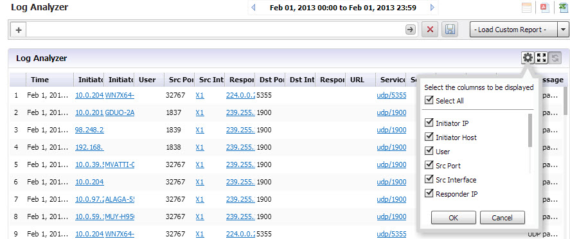Save the custom report with the disk icon
570x239 pixels.
(x=450, y=30)
